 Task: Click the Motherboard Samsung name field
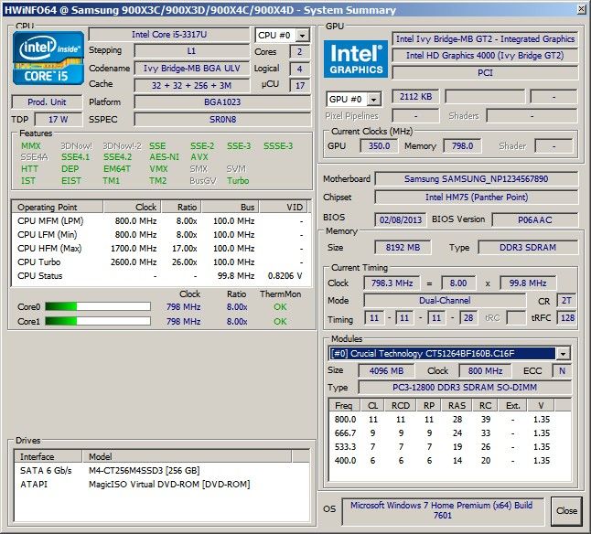click(476, 179)
